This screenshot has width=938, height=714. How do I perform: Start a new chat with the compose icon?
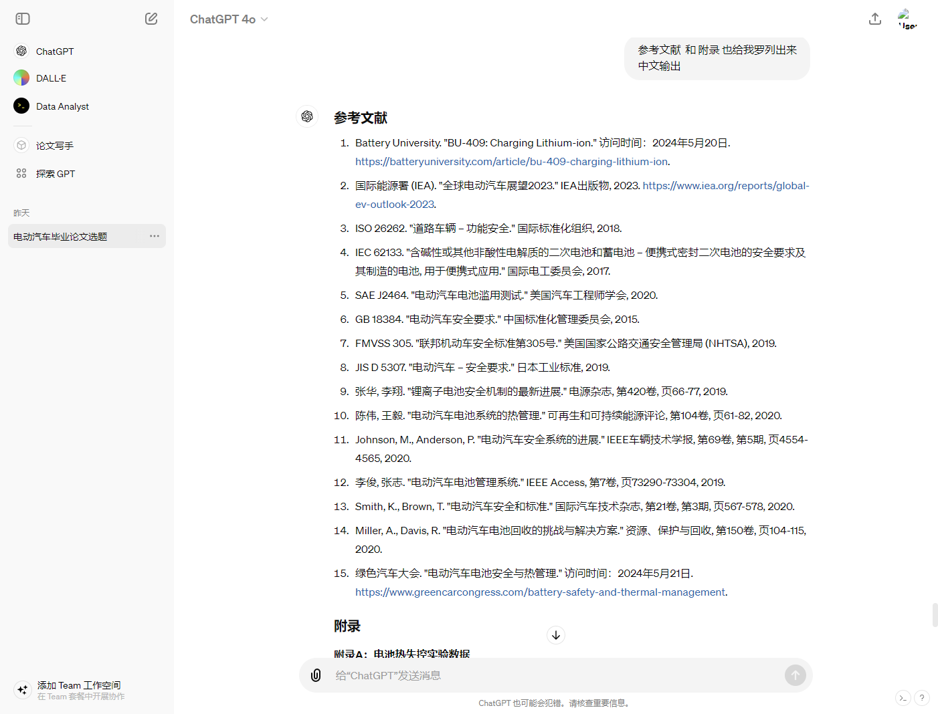tap(151, 19)
